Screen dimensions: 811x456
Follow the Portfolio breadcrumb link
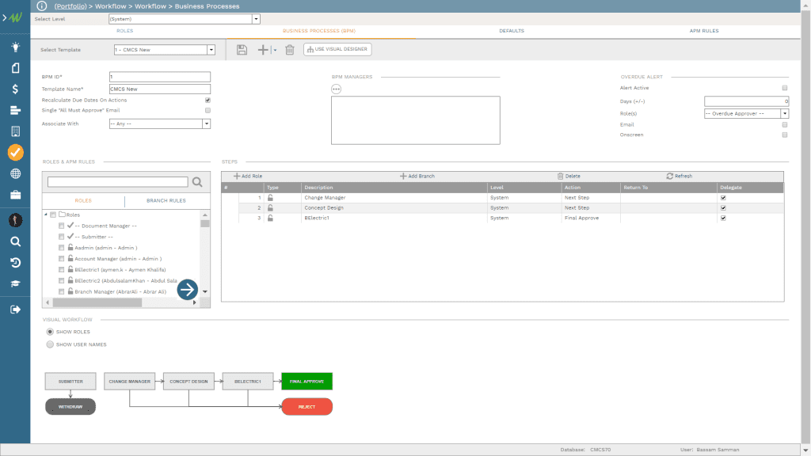(x=70, y=6)
